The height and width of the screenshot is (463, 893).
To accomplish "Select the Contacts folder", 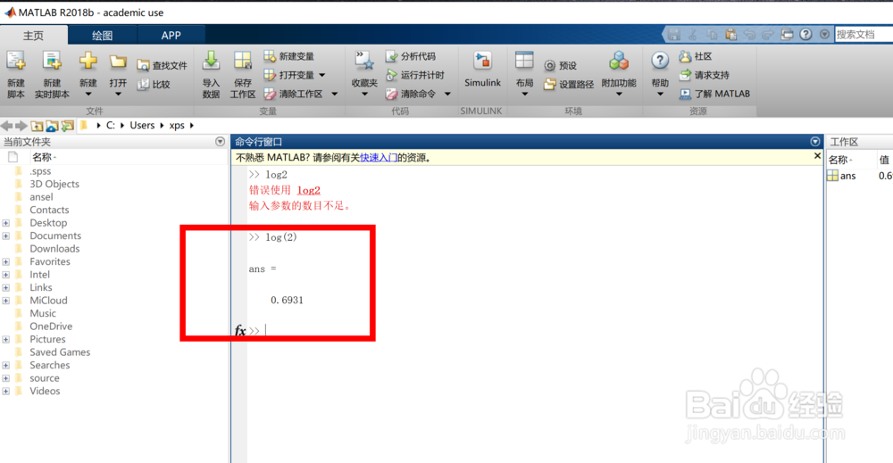I will (49, 210).
